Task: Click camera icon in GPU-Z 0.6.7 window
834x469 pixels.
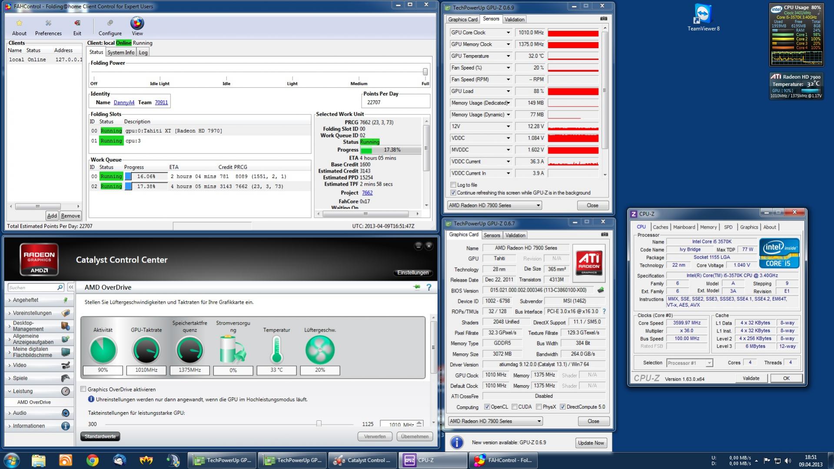Action: 605,235
